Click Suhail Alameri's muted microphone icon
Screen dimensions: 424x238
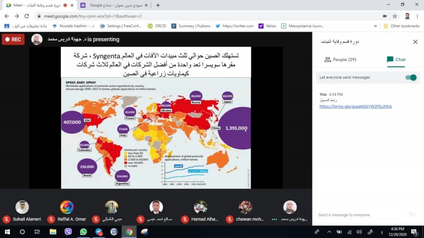click(7, 219)
